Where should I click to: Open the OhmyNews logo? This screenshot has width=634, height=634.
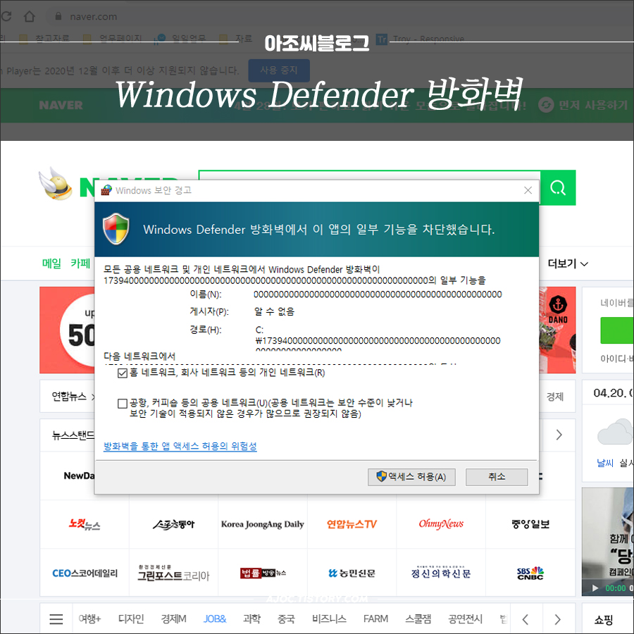441,524
